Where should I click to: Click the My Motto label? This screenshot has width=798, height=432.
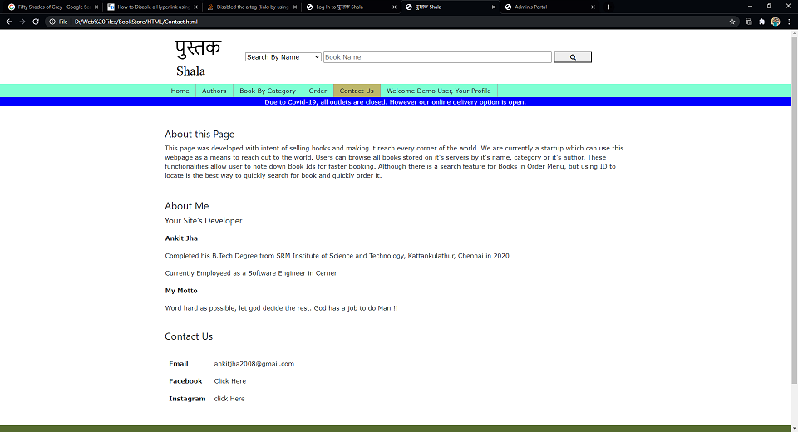pos(181,291)
